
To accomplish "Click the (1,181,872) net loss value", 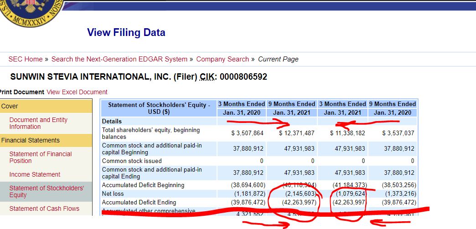I will click(249, 193).
